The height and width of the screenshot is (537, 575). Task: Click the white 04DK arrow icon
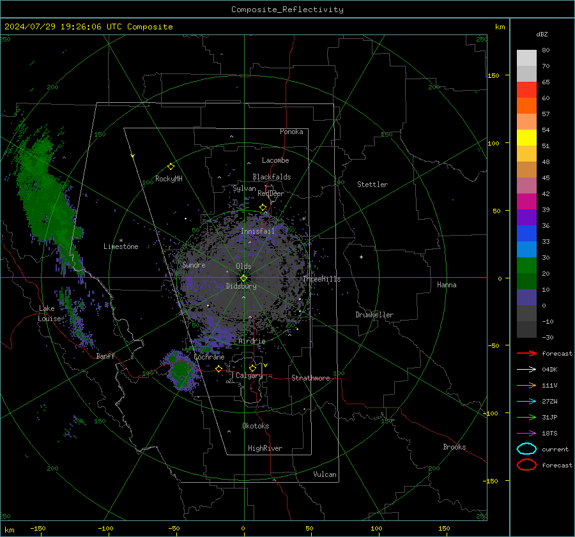pyautogui.click(x=526, y=370)
